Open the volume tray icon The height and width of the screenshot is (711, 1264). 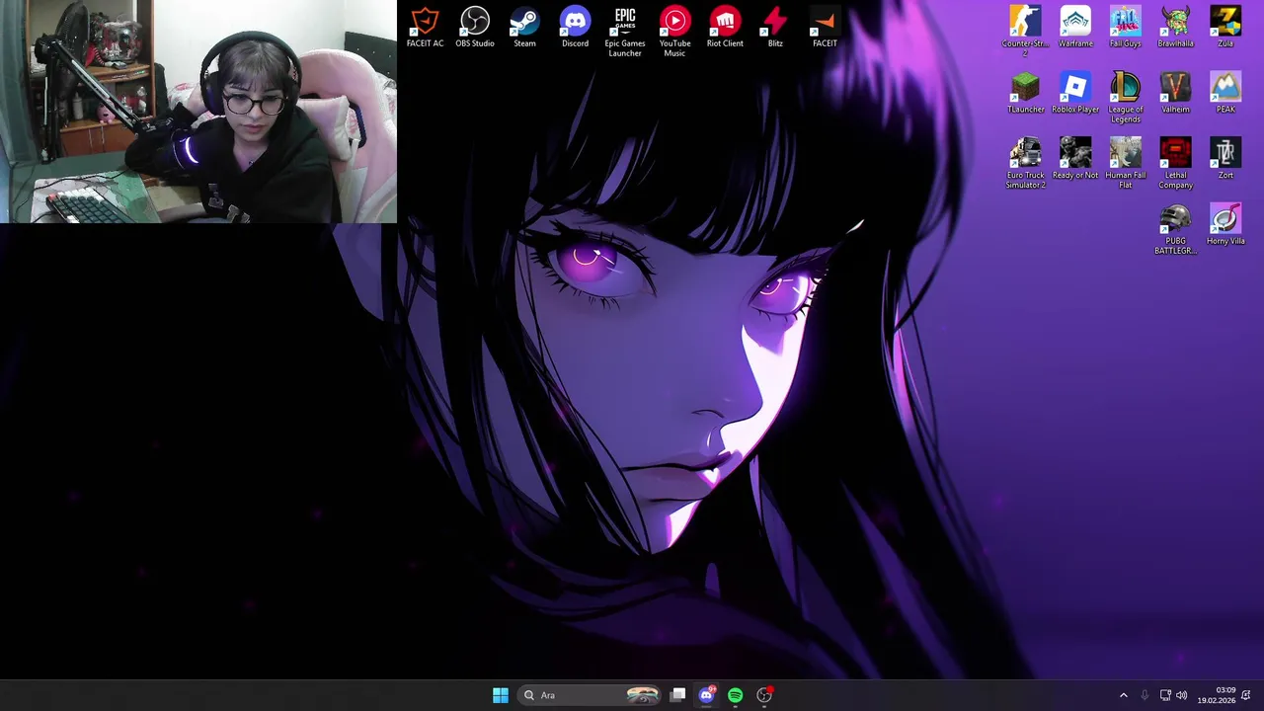pyautogui.click(x=1182, y=695)
